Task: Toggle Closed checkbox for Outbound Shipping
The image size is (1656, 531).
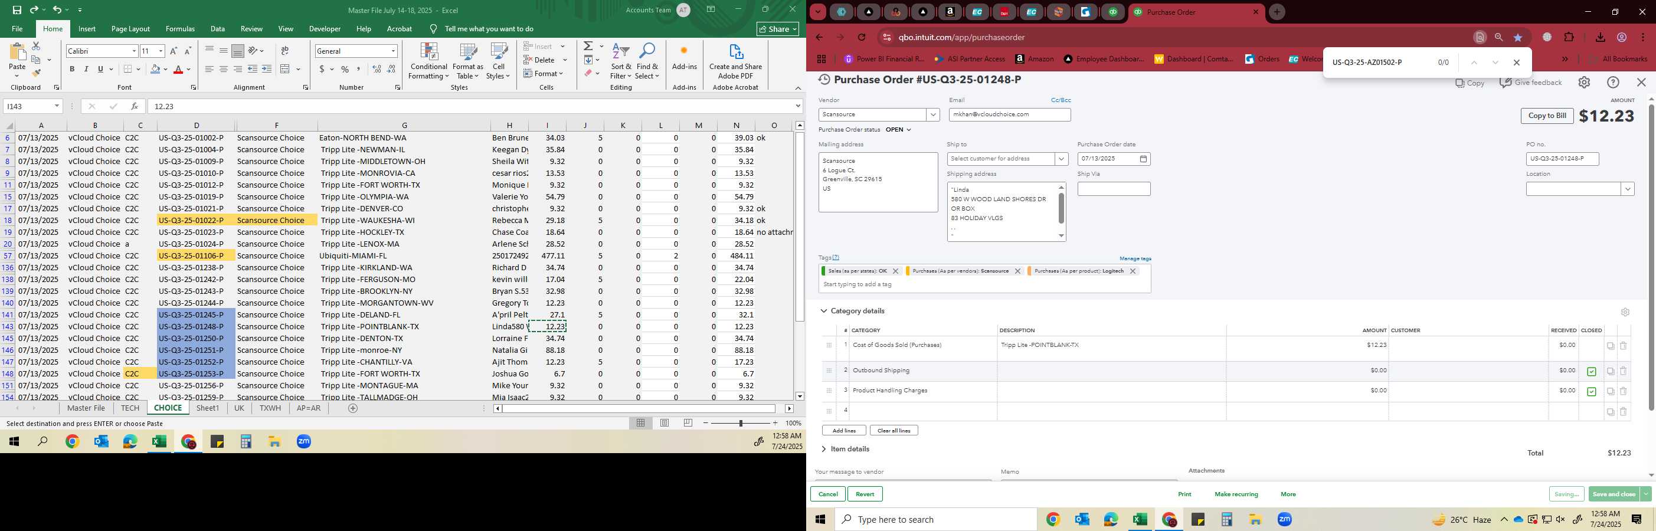Action: coord(1591,372)
